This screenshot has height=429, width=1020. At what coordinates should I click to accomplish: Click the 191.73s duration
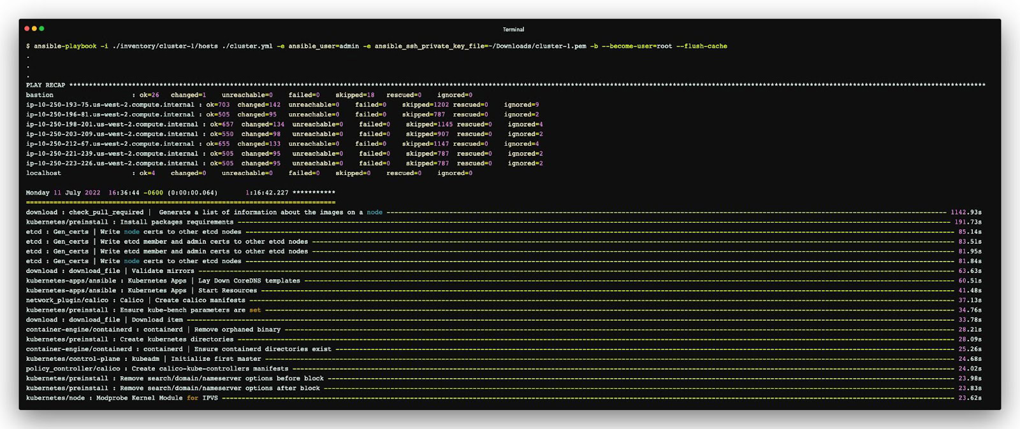[968, 222]
